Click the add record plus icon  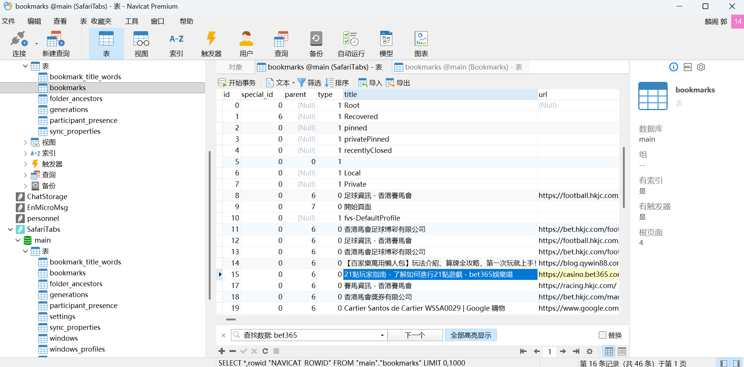click(222, 351)
